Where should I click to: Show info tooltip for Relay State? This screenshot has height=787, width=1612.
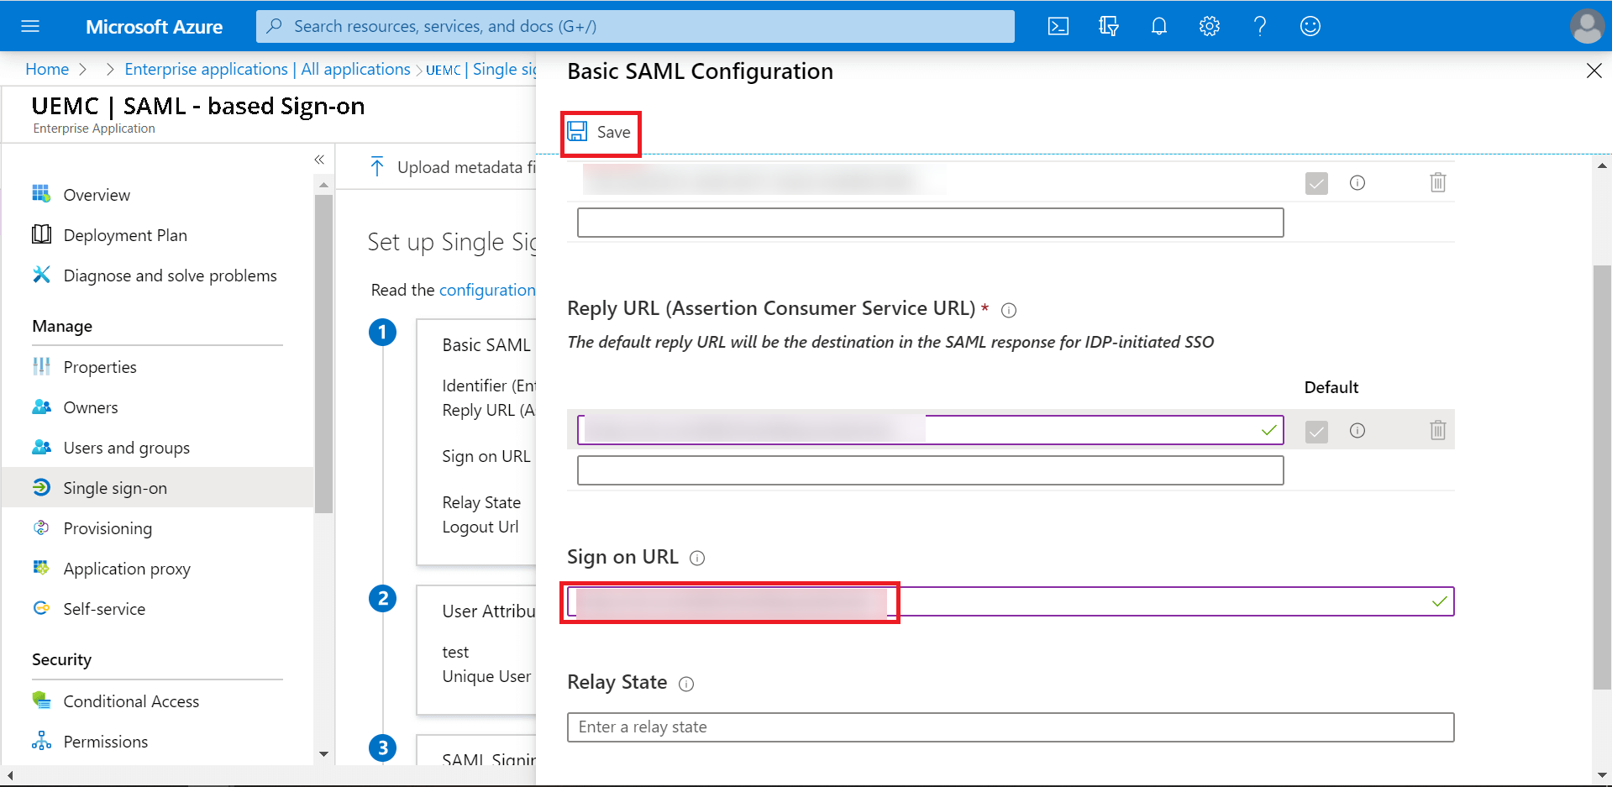pos(686,684)
